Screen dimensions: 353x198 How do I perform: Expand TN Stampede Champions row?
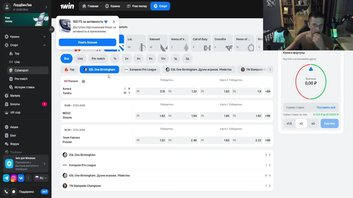[167, 186]
